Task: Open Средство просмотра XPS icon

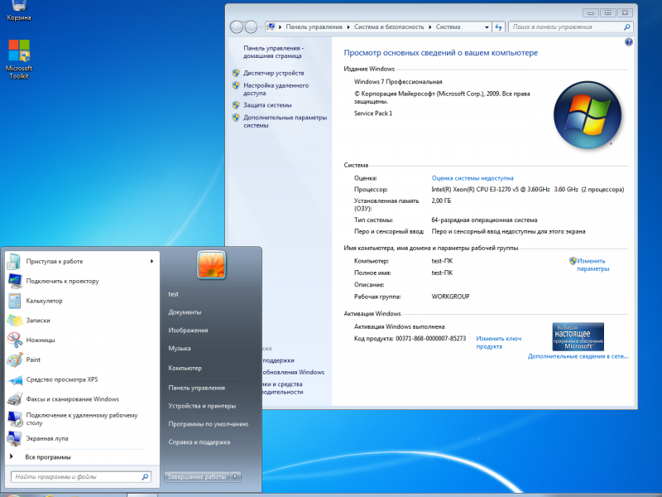Action: point(15,379)
